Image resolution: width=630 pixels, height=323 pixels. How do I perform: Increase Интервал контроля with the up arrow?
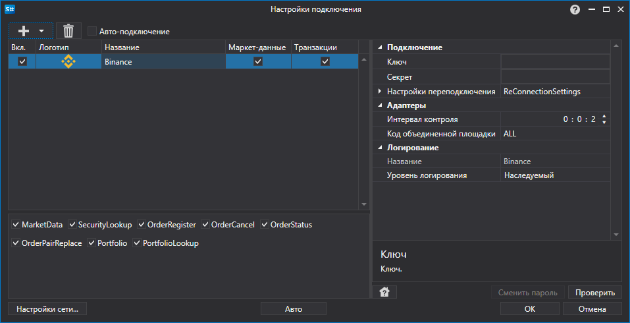pos(604,116)
